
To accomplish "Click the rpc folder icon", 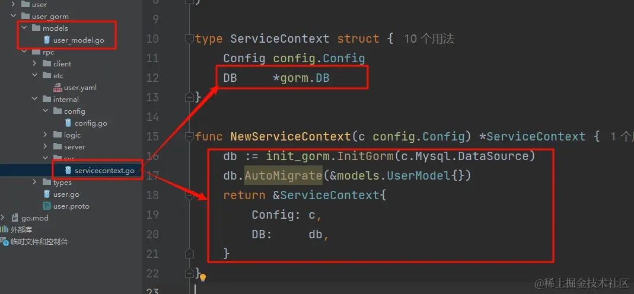I will (x=36, y=52).
